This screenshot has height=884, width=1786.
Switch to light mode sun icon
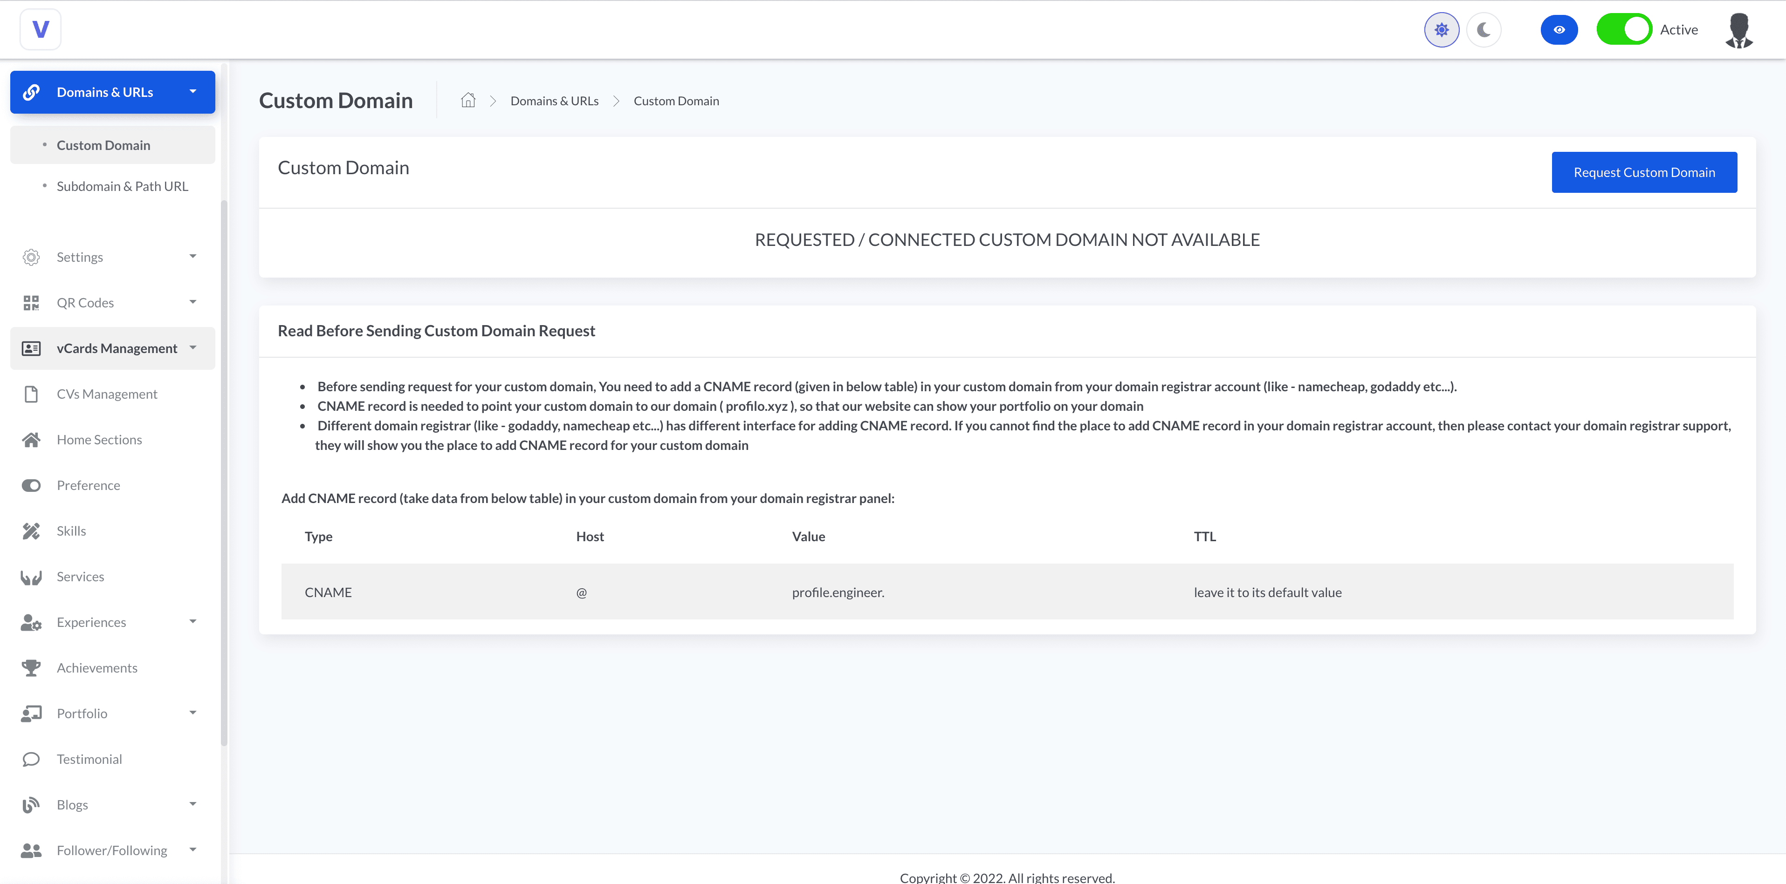click(x=1442, y=30)
